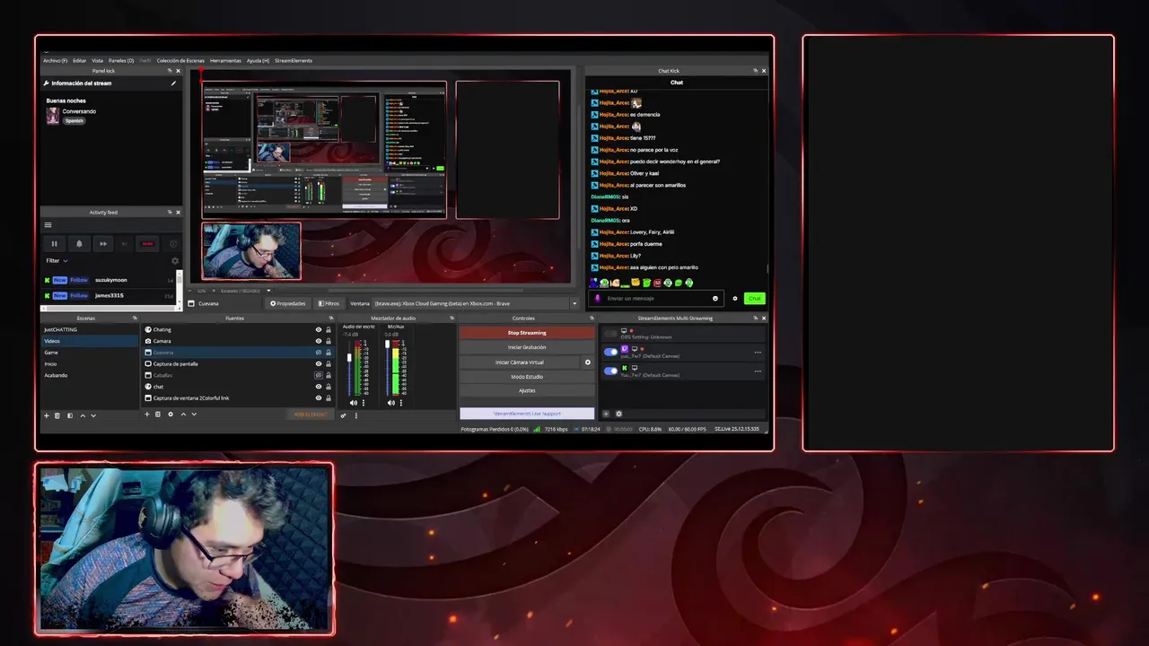Add a new scene with the plus icon in Escenas
Viewport: 1149px width, 646px height.
click(x=47, y=415)
